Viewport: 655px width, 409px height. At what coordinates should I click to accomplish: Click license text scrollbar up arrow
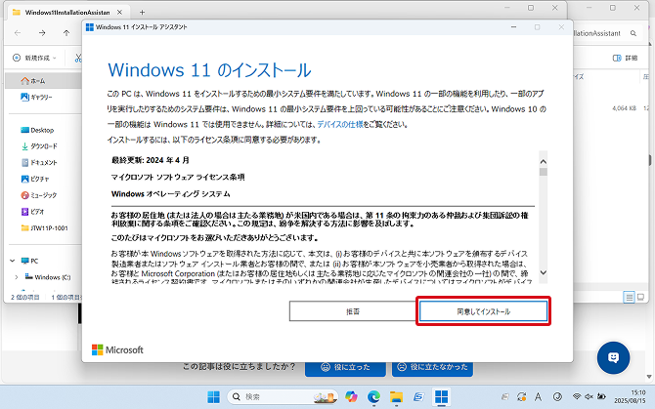point(543,161)
